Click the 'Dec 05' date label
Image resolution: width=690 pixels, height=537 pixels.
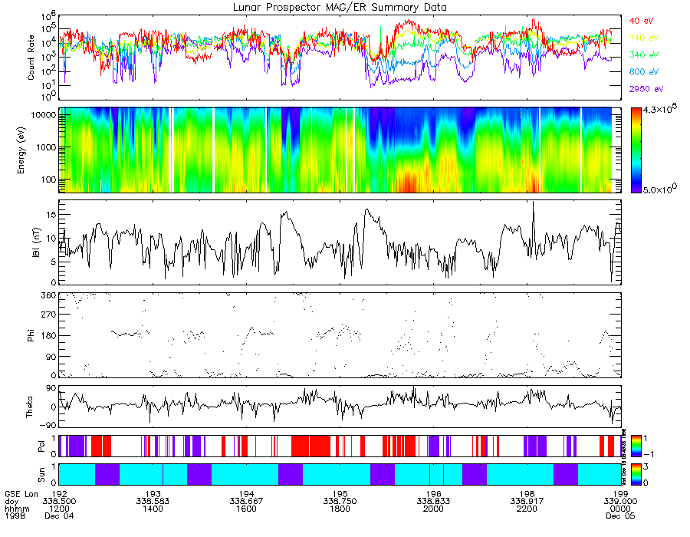[620, 516]
